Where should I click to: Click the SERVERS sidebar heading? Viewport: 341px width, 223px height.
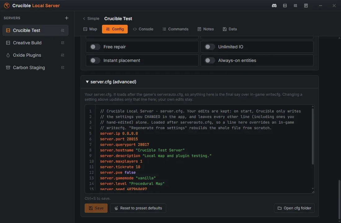pos(12,18)
